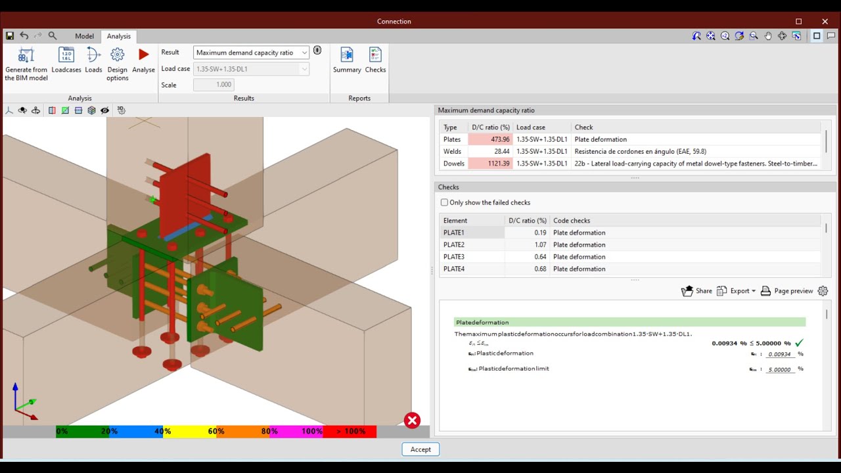Open the Loads editor
Screen dimensions: 841x473
pos(93,62)
